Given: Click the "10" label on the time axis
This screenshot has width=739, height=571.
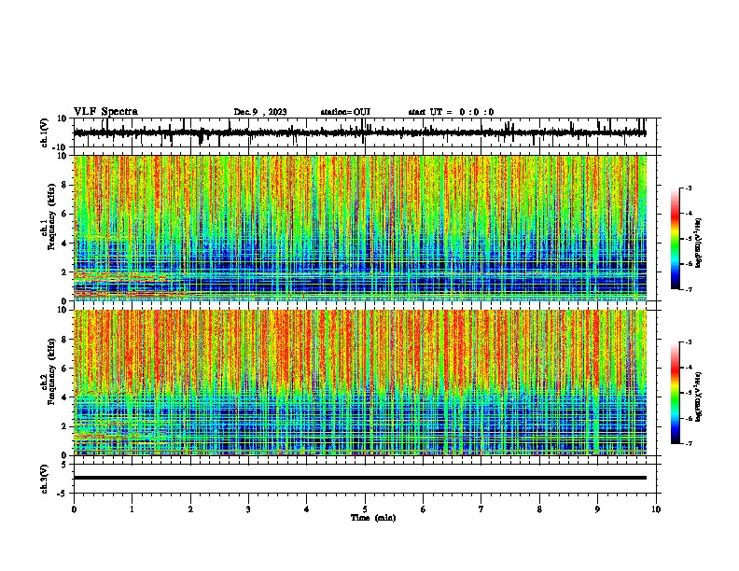Looking at the screenshot, I should (x=656, y=509).
